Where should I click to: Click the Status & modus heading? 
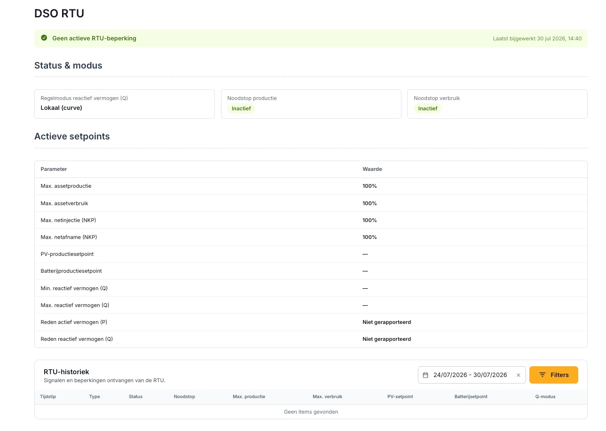point(68,66)
